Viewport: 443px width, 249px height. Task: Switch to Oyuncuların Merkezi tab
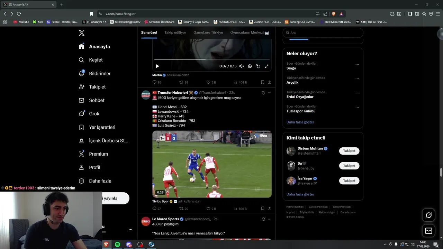(250, 33)
